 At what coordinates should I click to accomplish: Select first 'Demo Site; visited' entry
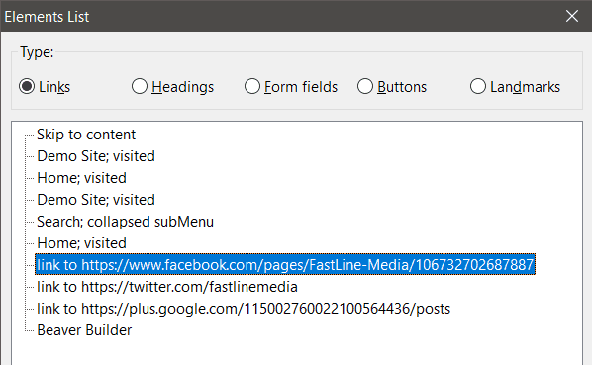96,156
